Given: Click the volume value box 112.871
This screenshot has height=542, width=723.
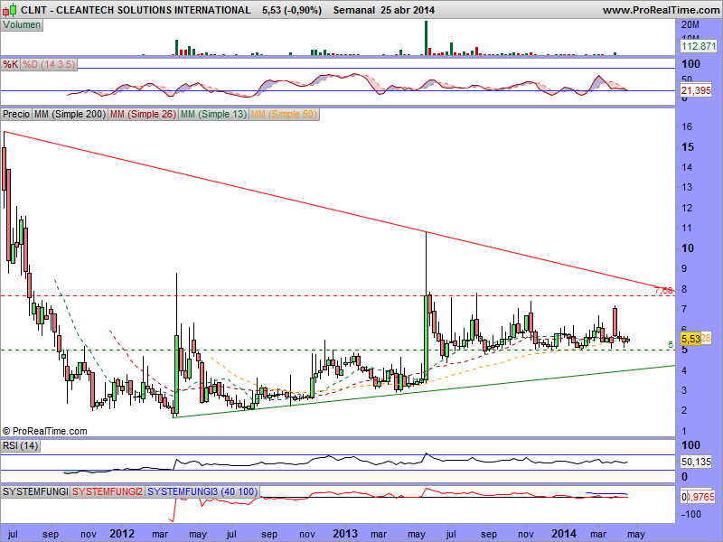Looking at the screenshot, I should [x=699, y=46].
